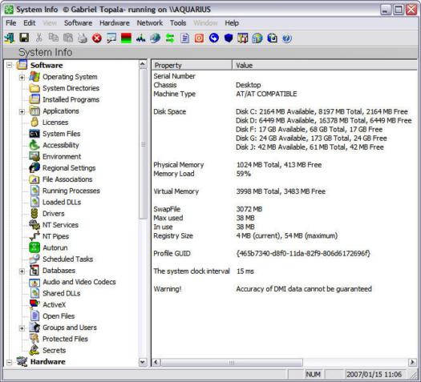Open the Software menu
The width and height of the screenshot is (421, 382).
[x=78, y=23]
